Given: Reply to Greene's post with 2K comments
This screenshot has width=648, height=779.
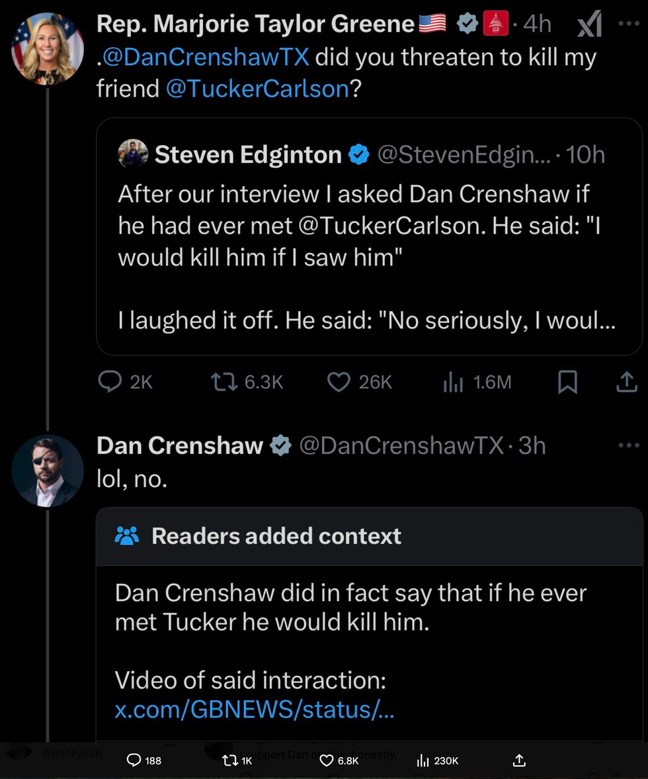Looking at the screenshot, I should 110,382.
